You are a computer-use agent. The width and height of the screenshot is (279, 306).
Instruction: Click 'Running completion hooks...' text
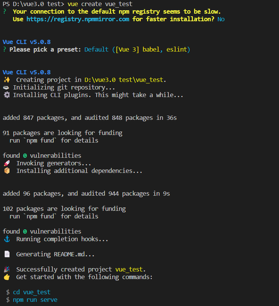(x=62, y=239)
